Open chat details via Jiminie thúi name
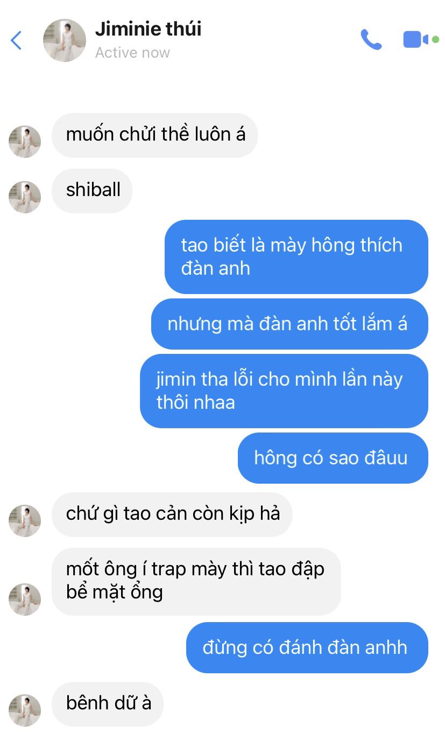The height and width of the screenshot is (732, 445). [149, 29]
